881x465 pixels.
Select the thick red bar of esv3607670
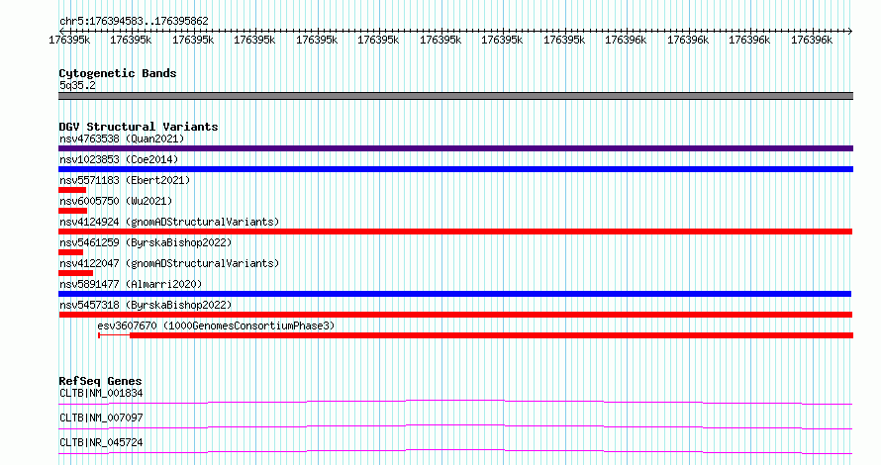click(x=492, y=335)
